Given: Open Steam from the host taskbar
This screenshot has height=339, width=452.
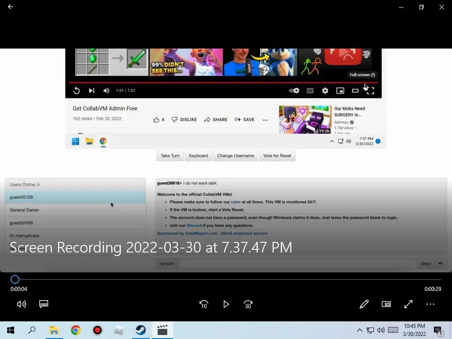Looking at the screenshot, I should tap(141, 330).
